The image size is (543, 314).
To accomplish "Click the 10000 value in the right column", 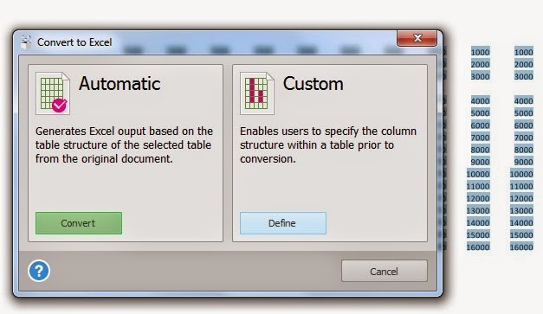I will pos(521,174).
